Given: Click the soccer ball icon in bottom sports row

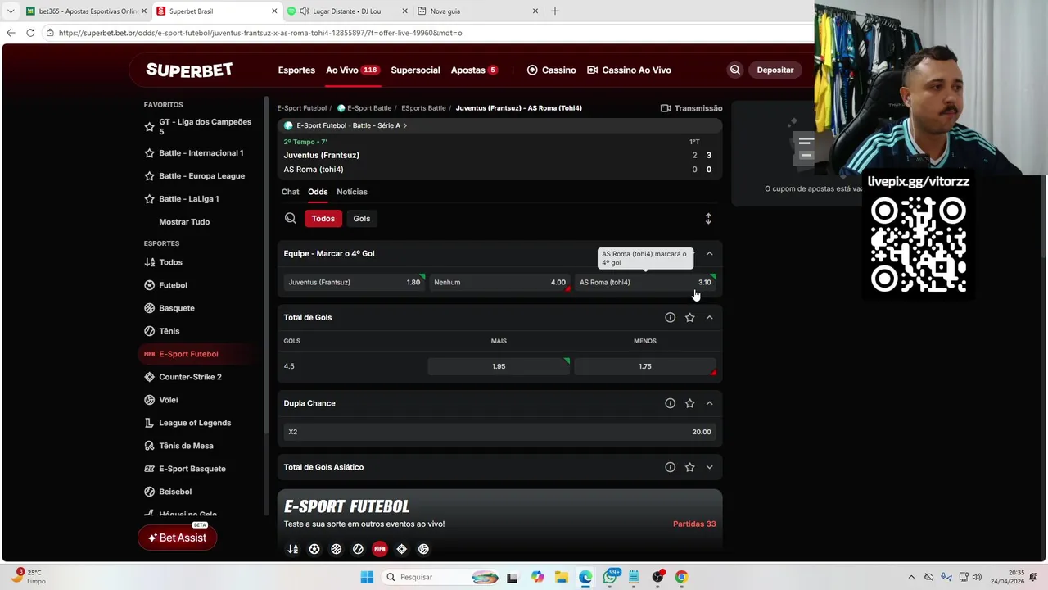Looking at the screenshot, I should [314, 549].
